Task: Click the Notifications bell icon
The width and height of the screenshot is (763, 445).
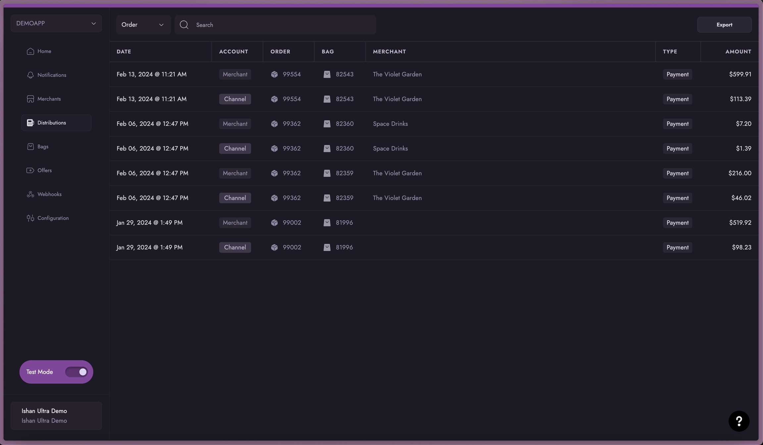Action: 30,75
